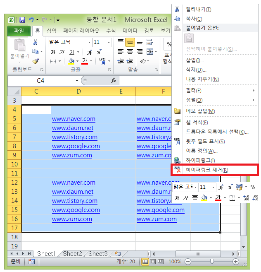Image resolution: width=261 pixels, height=272 pixels.
Task: Toggle align text left in ribbon
Action: (x=121, y=51)
